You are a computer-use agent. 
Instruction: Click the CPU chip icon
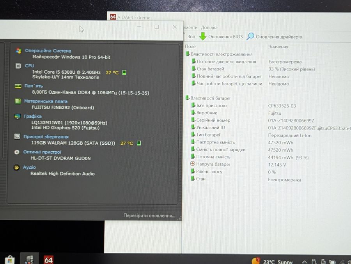[x=18, y=66]
